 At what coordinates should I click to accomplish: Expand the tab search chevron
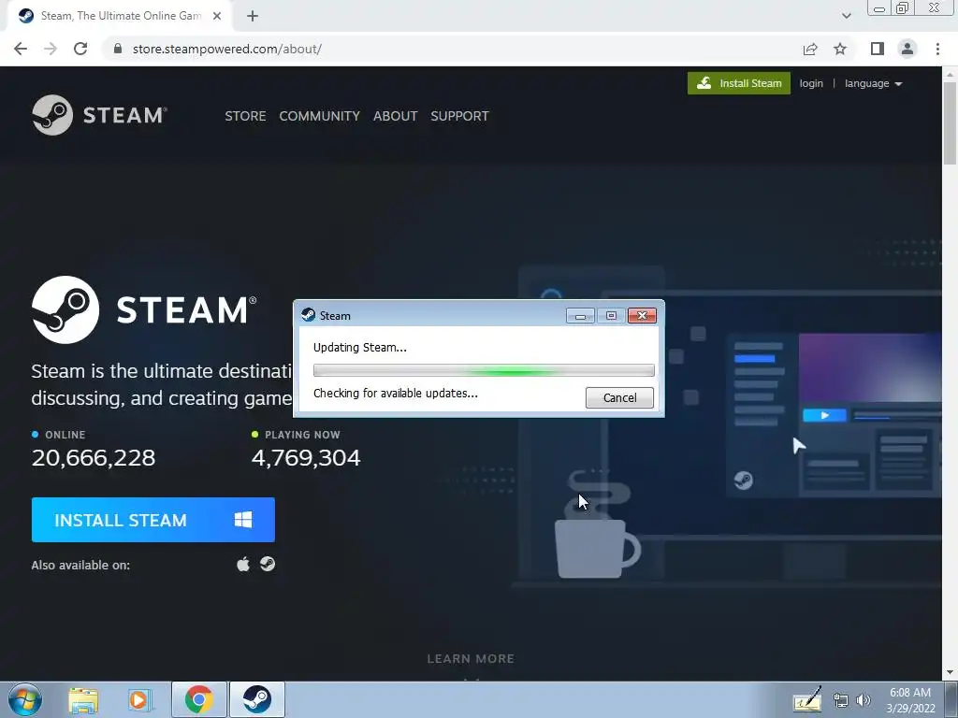pos(846,16)
